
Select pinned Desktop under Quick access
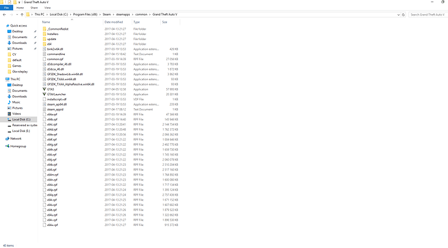tap(17, 31)
